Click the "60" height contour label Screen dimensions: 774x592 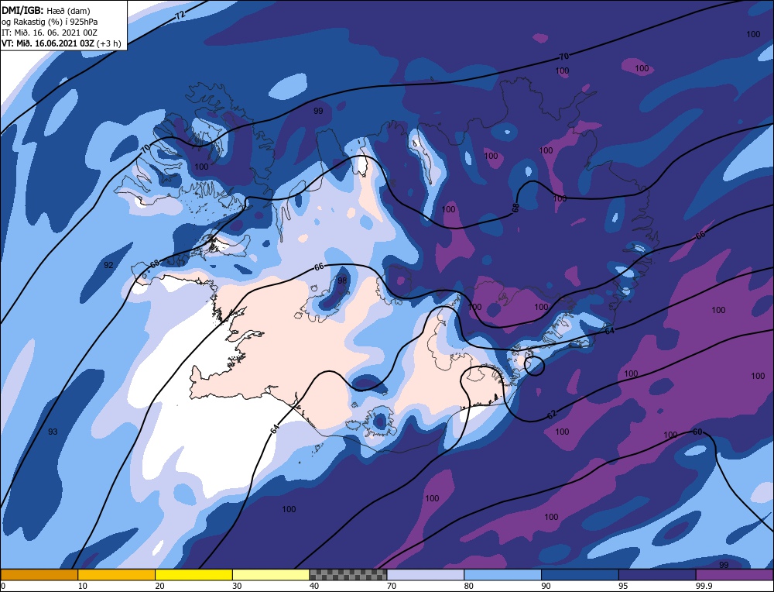[x=697, y=432]
